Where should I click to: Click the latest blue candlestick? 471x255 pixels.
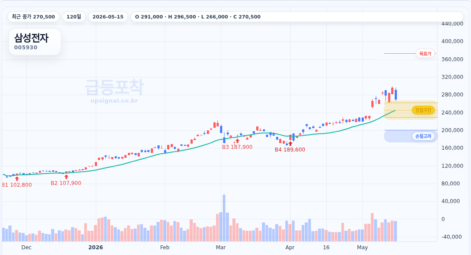[396, 95]
